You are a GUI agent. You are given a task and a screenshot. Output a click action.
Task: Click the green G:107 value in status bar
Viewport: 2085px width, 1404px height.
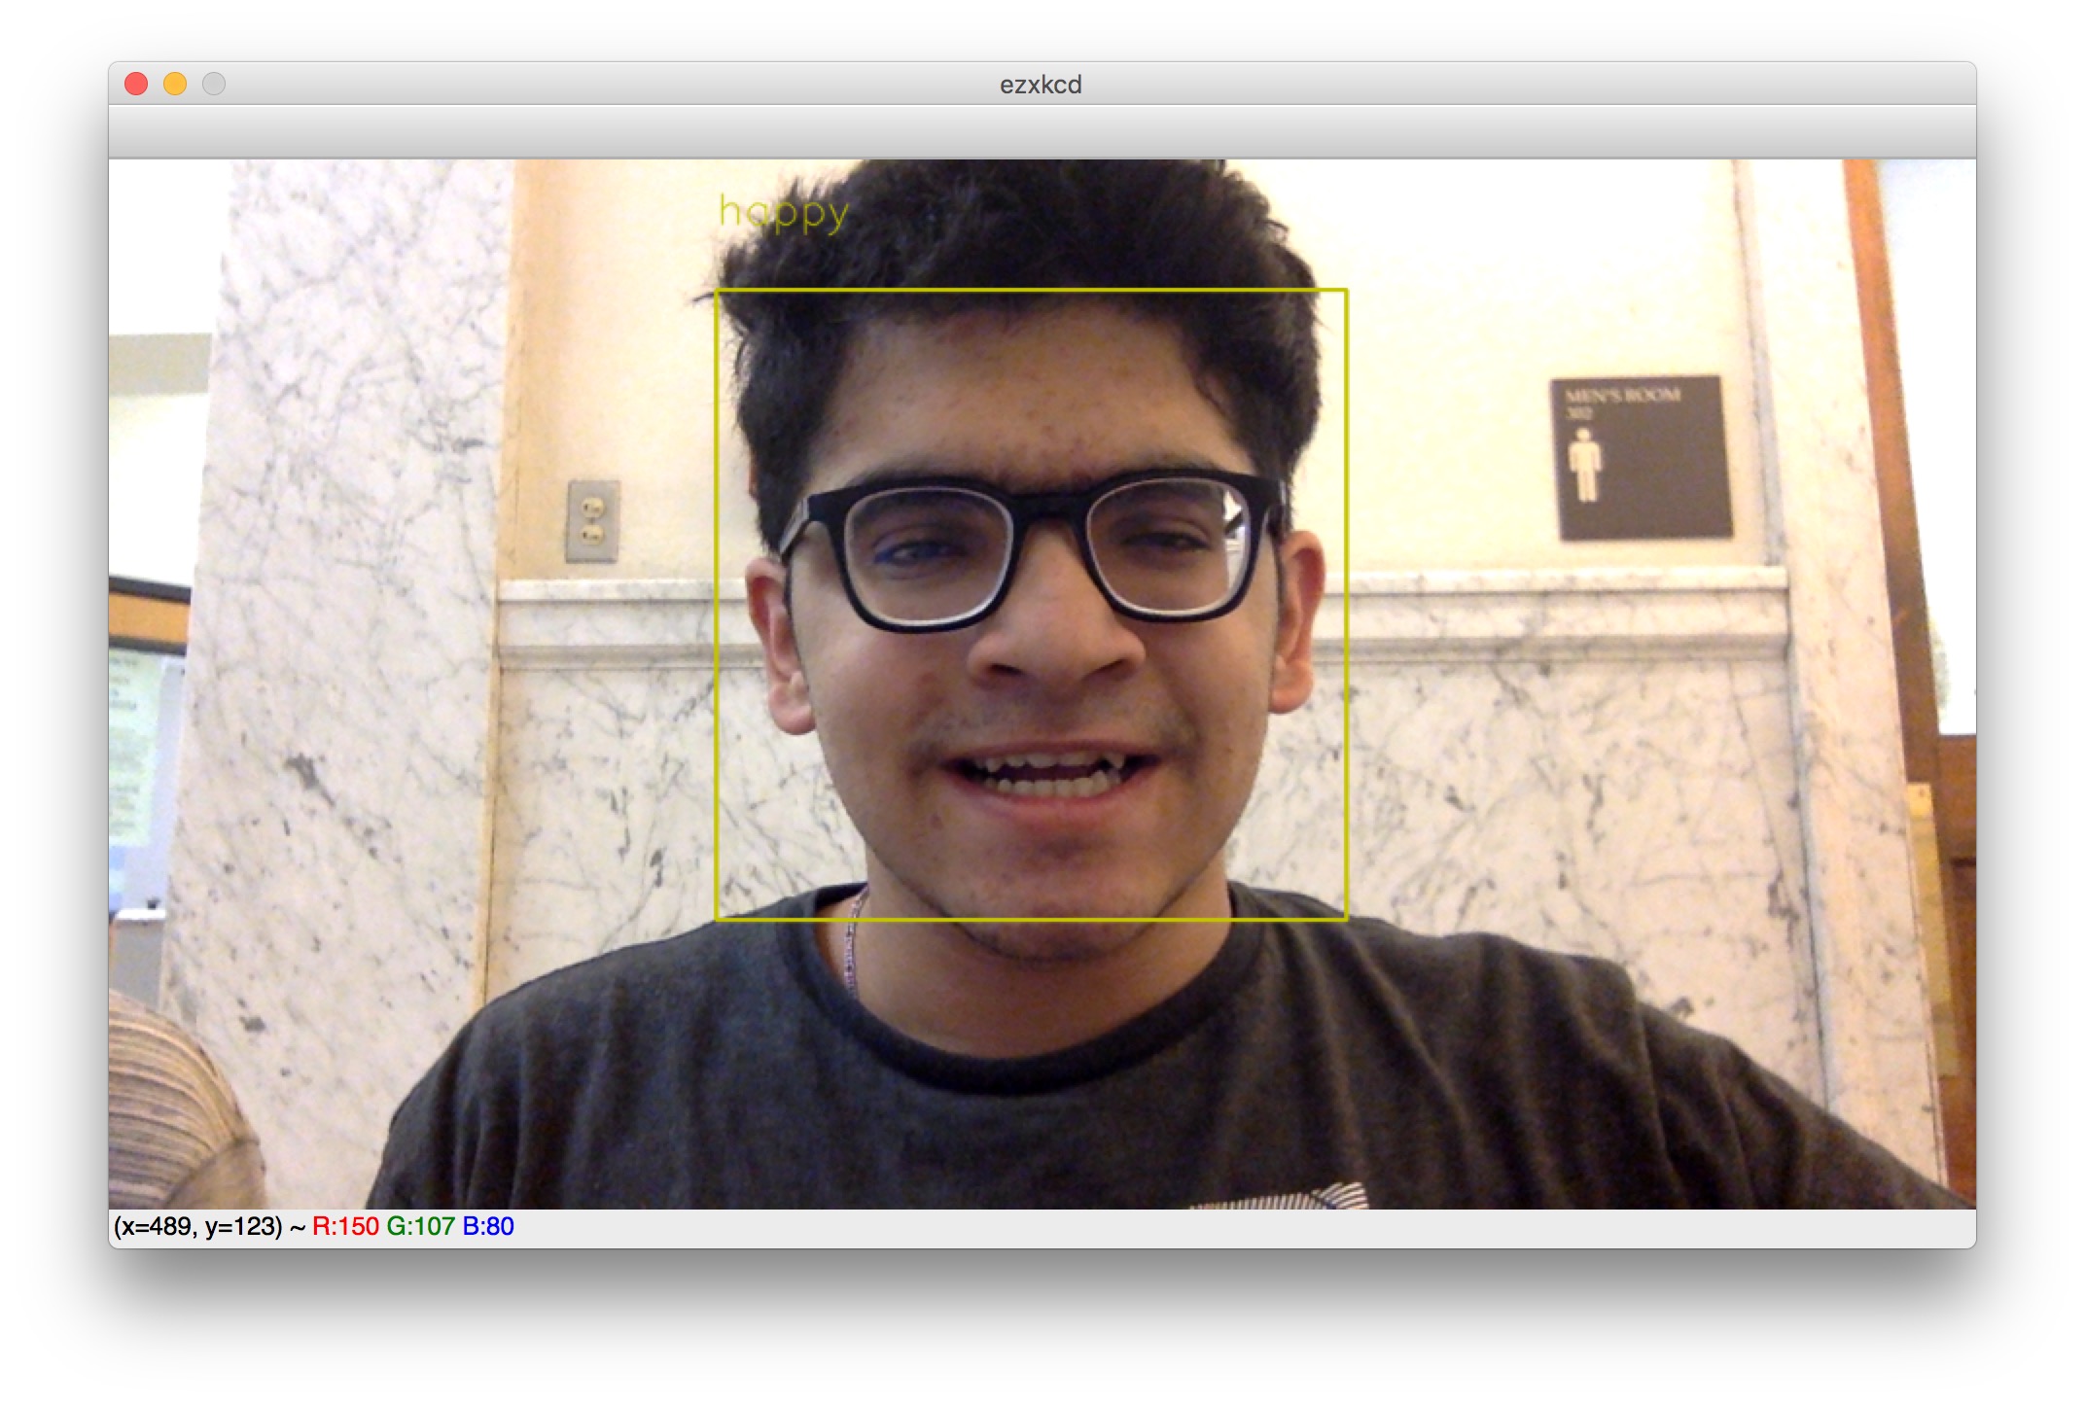[420, 1227]
